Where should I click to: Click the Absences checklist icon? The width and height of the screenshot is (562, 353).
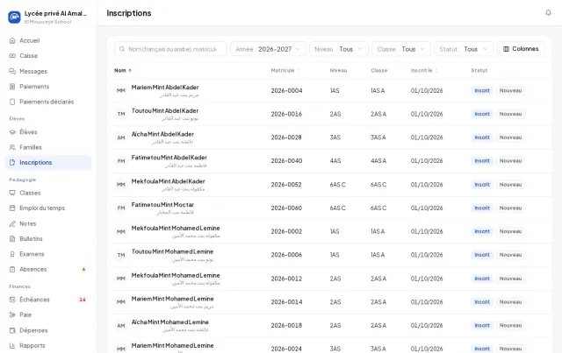click(x=12, y=269)
